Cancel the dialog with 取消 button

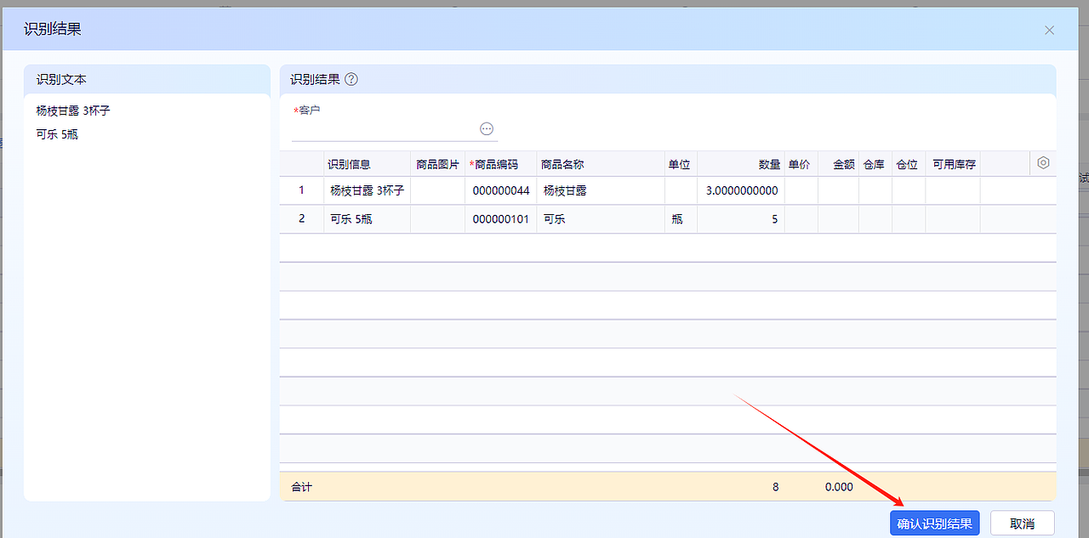tap(1021, 523)
